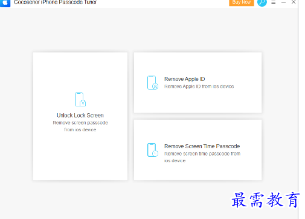This screenshot has height=219, width=305.
Task: Click the phone-with-clock Screen Time icon
Action: coord(153,150)
